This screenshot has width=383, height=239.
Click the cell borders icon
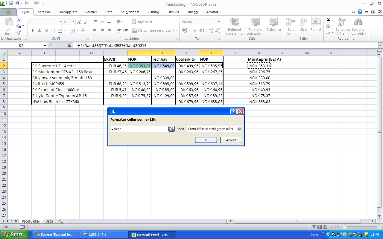pyautogui.click(x=60, y=30)
